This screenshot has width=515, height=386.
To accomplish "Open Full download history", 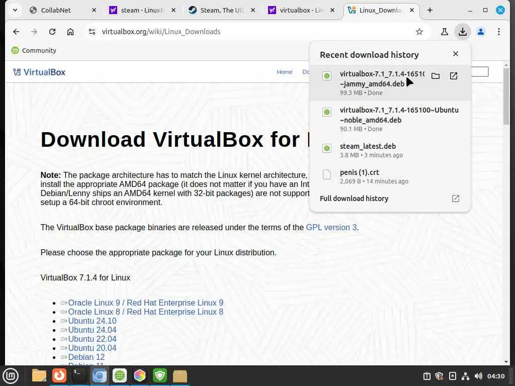I will click(x=390, y=199).
